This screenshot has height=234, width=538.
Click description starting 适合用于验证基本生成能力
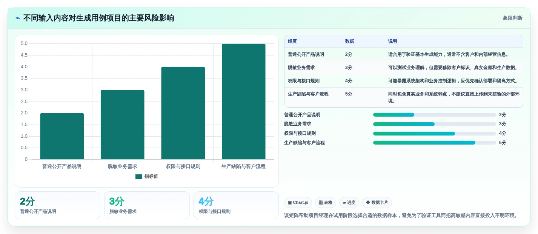449,54
